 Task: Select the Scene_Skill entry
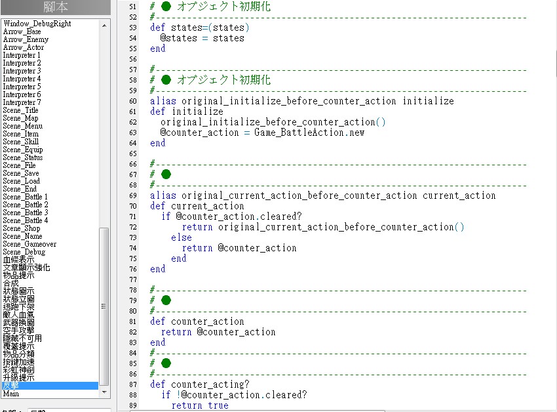pyautogui.click(x=21, y=142)
